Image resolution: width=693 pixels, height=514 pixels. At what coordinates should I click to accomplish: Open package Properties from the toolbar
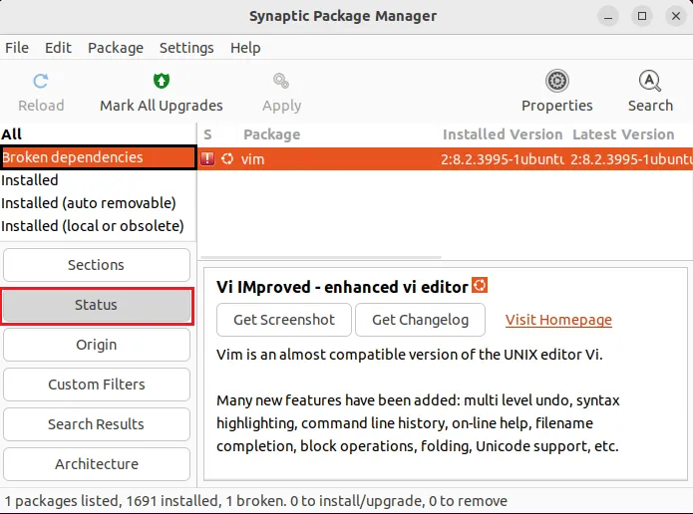tap(556, 92)
